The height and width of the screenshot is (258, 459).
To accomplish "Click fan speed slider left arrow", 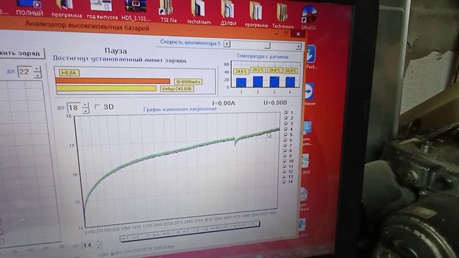I will pos(227,44).
